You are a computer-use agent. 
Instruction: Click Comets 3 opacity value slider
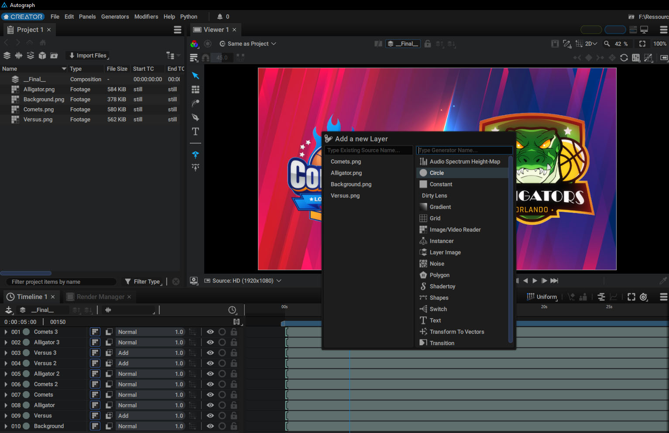[x=179, y=332]
